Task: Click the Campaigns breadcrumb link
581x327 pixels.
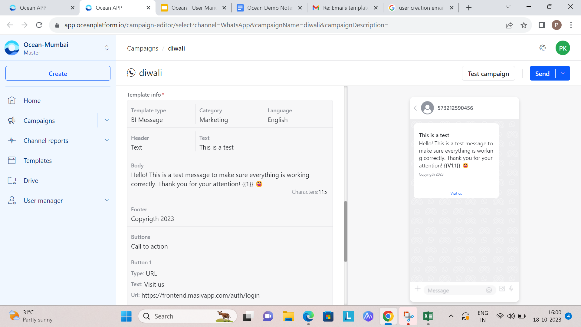Action: [x=143, y=48]
